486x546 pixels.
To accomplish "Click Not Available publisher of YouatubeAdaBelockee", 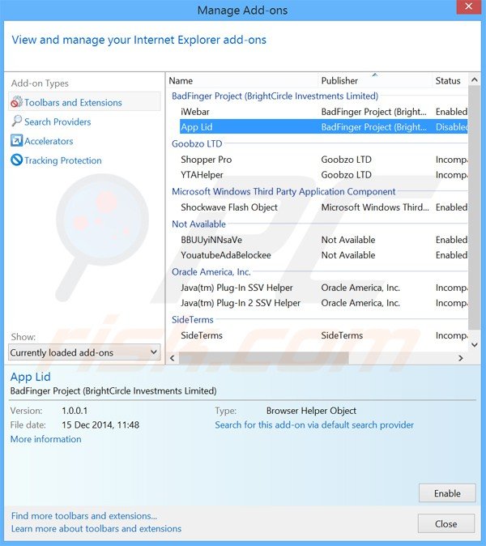I will pyautogui.click(x=348, y=255).
